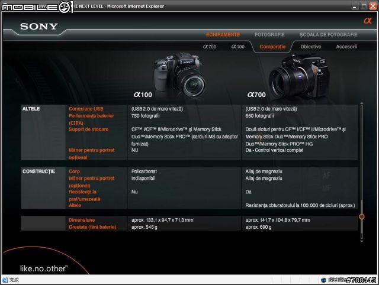Click '650 fotografii' value
The height and width of the screenshot is (285, 379).
[x=259, y=116]
